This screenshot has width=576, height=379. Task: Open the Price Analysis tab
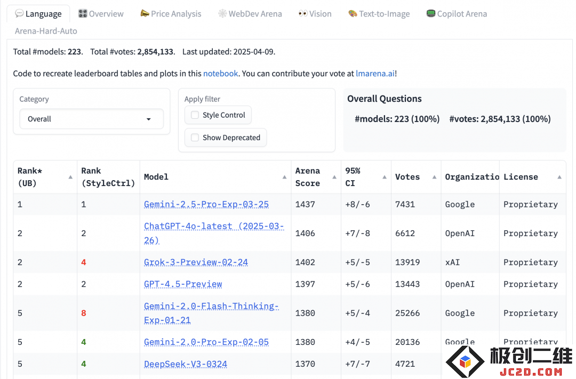tap(171, 14)
